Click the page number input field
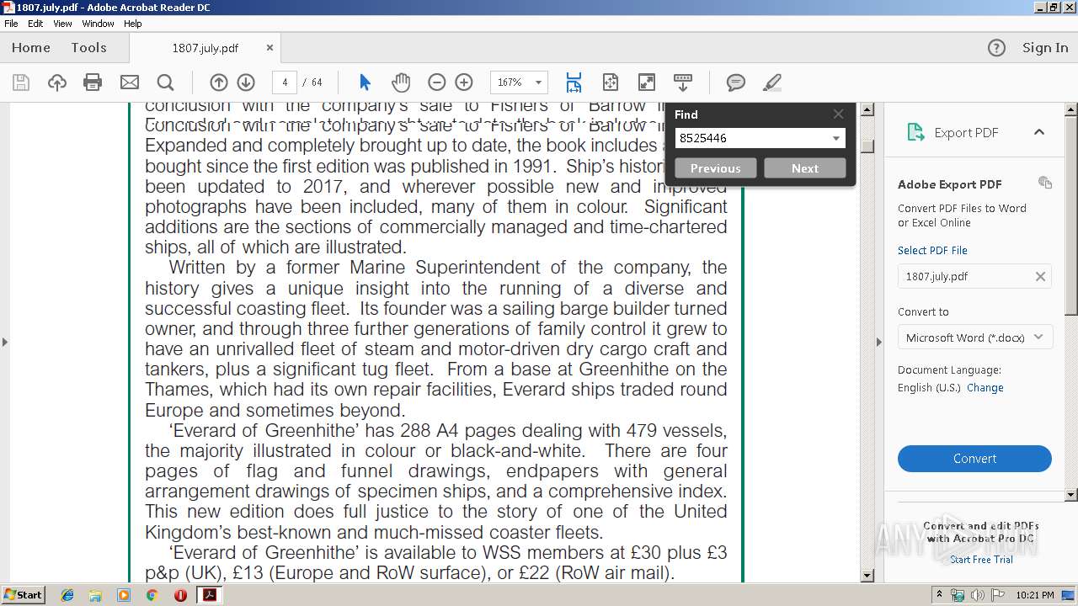 click(285, 82)
